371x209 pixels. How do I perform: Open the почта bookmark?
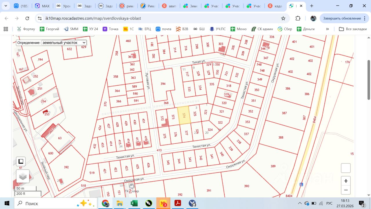[x=163, y=29]
